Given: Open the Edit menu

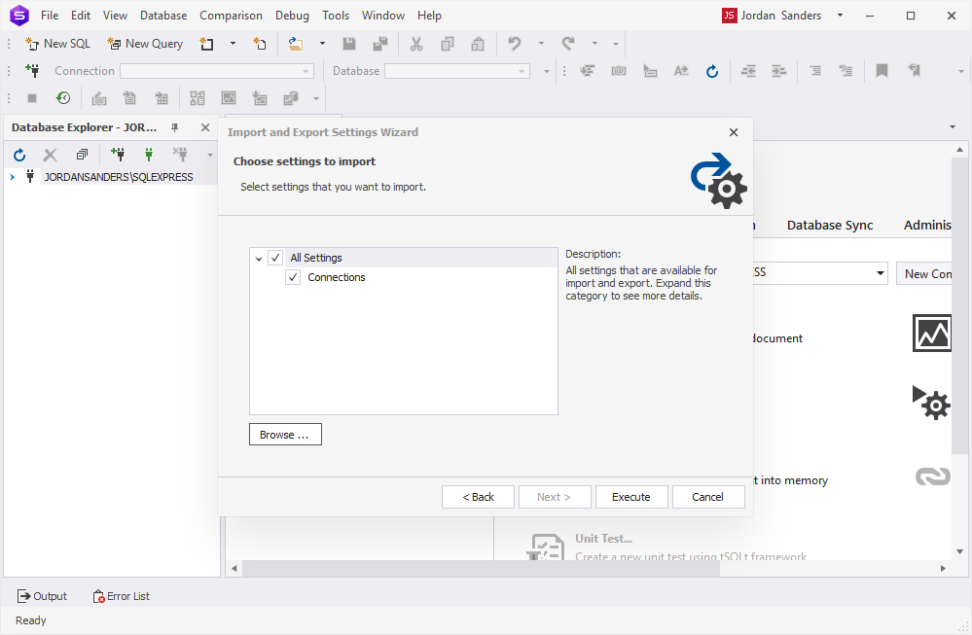Looking at the screenshot, I should click(x=81, y=16).
